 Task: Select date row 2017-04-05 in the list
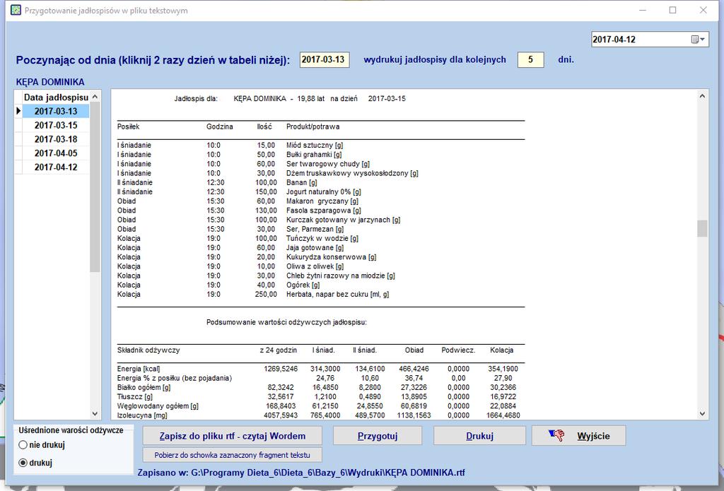56,153
